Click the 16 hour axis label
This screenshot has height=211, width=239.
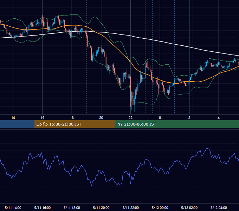pos(43,118)
